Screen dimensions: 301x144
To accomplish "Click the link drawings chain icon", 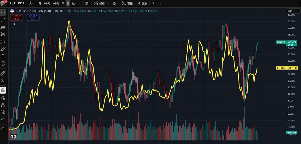I will (3, 120).
